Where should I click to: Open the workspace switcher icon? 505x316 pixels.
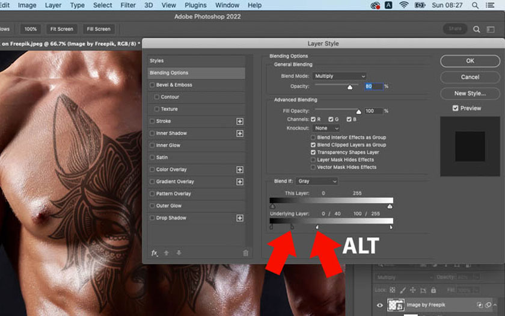(491, 29)
